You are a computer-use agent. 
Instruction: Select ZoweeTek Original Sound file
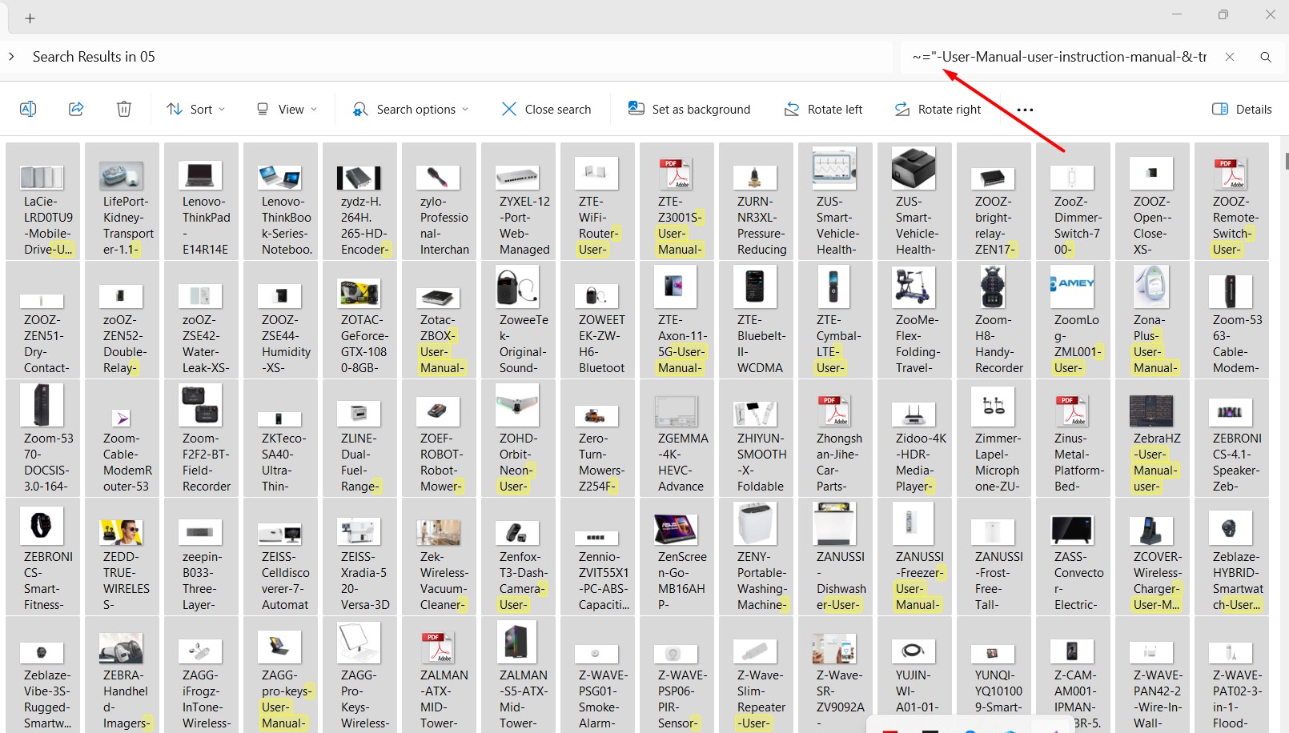[x=519, y=320]
